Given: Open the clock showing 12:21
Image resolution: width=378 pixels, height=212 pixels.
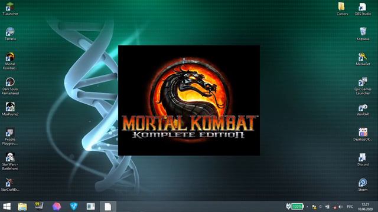Looking at the screenshot, I should [x=365, y=207].
